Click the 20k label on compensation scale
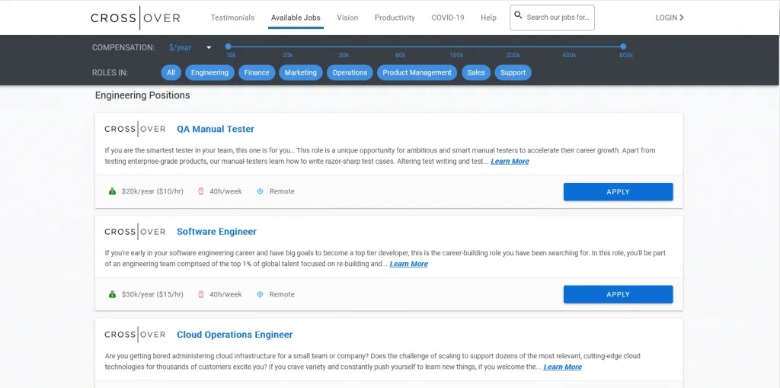This screenshot has height=388, width=780. click(287, 56)
